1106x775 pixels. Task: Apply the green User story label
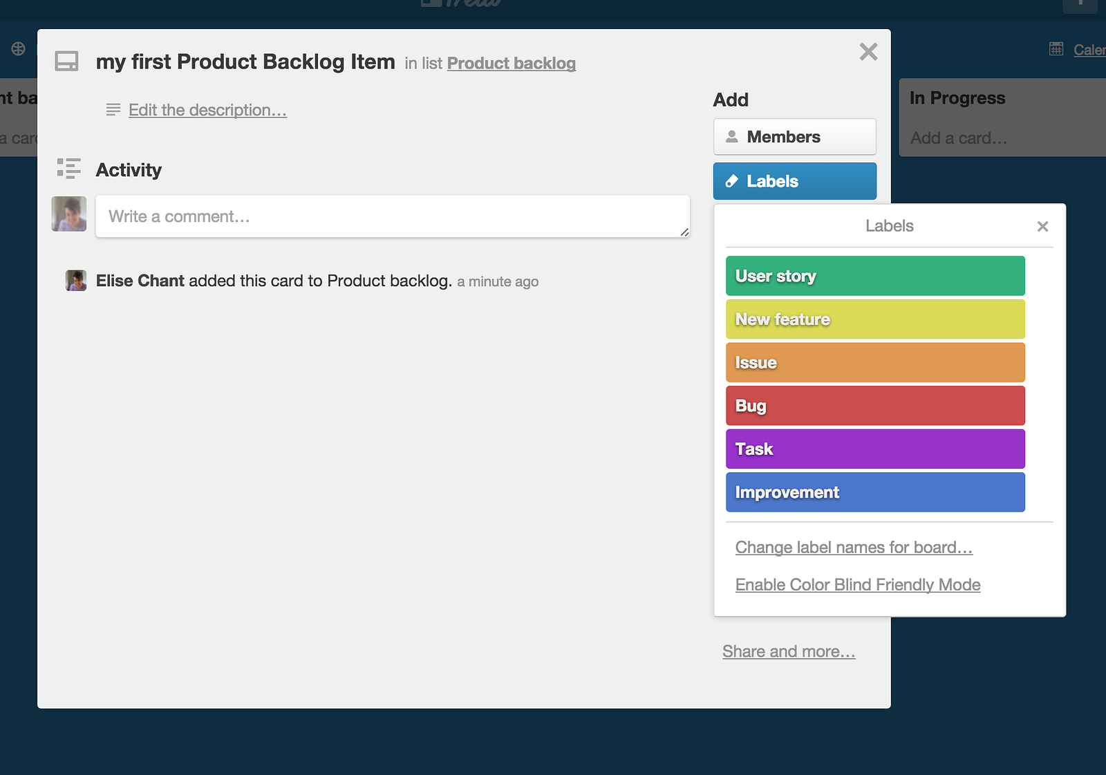coord(875,276)
